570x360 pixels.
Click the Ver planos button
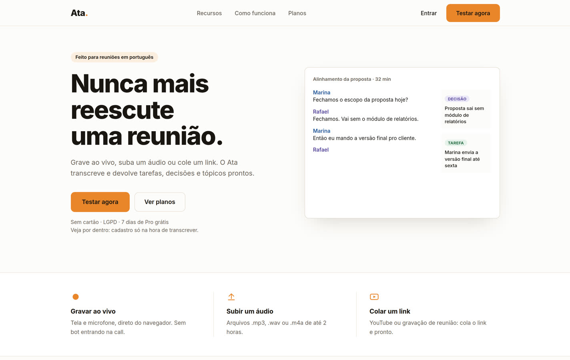pyautogui.click(x=160, y=202)
